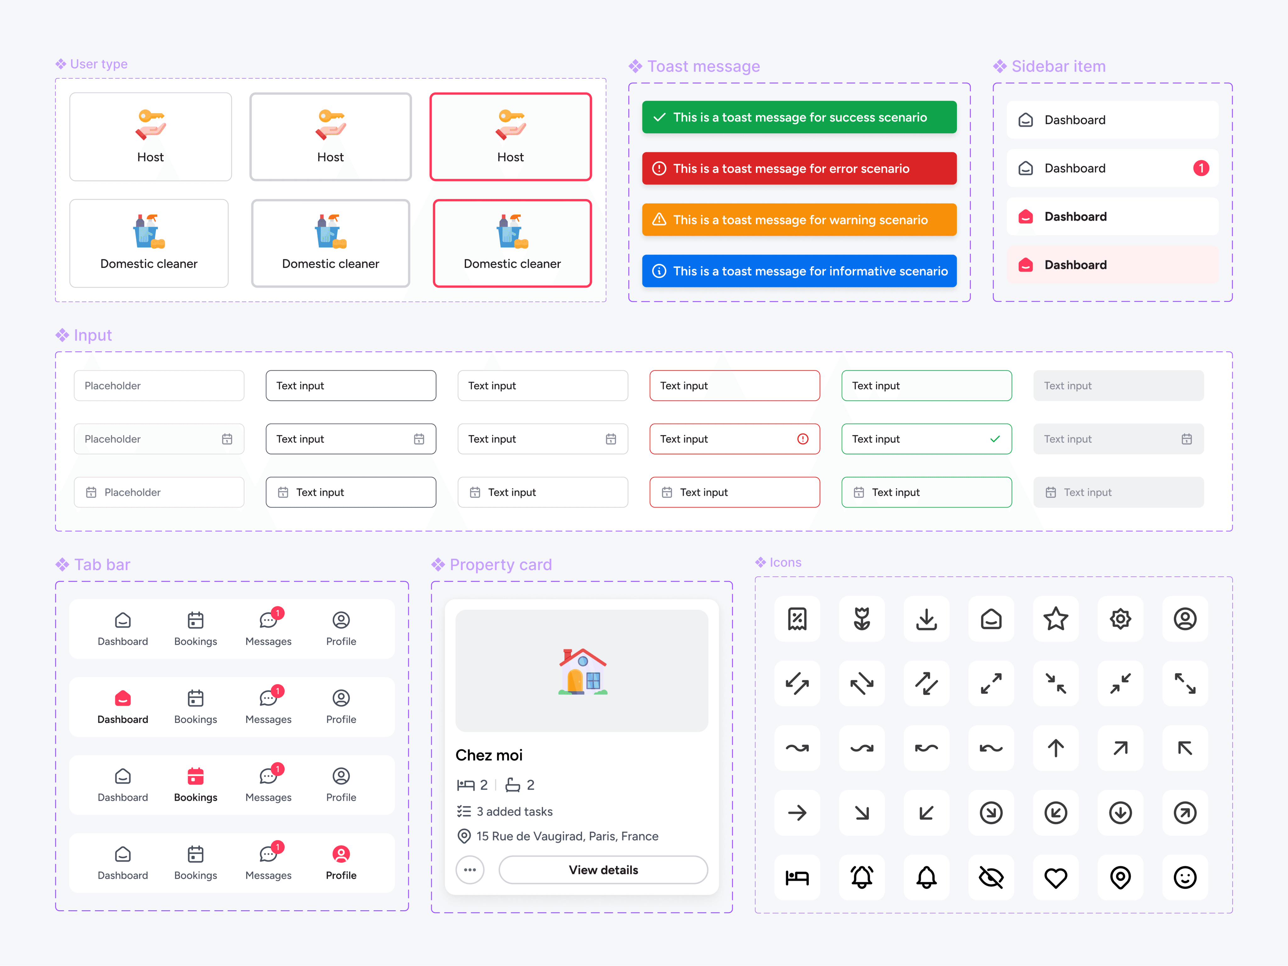Viewport: 1288px width, 966px height.
Task: Select the active red Dashboard tab
Action: [x=123, y=707]
